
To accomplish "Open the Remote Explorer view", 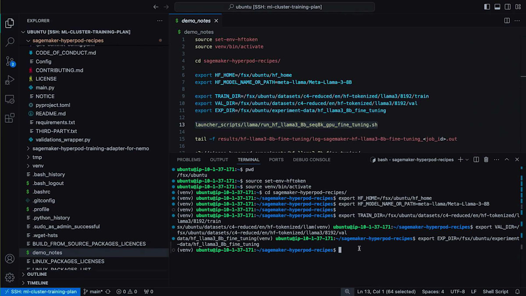I will [10, 99].
